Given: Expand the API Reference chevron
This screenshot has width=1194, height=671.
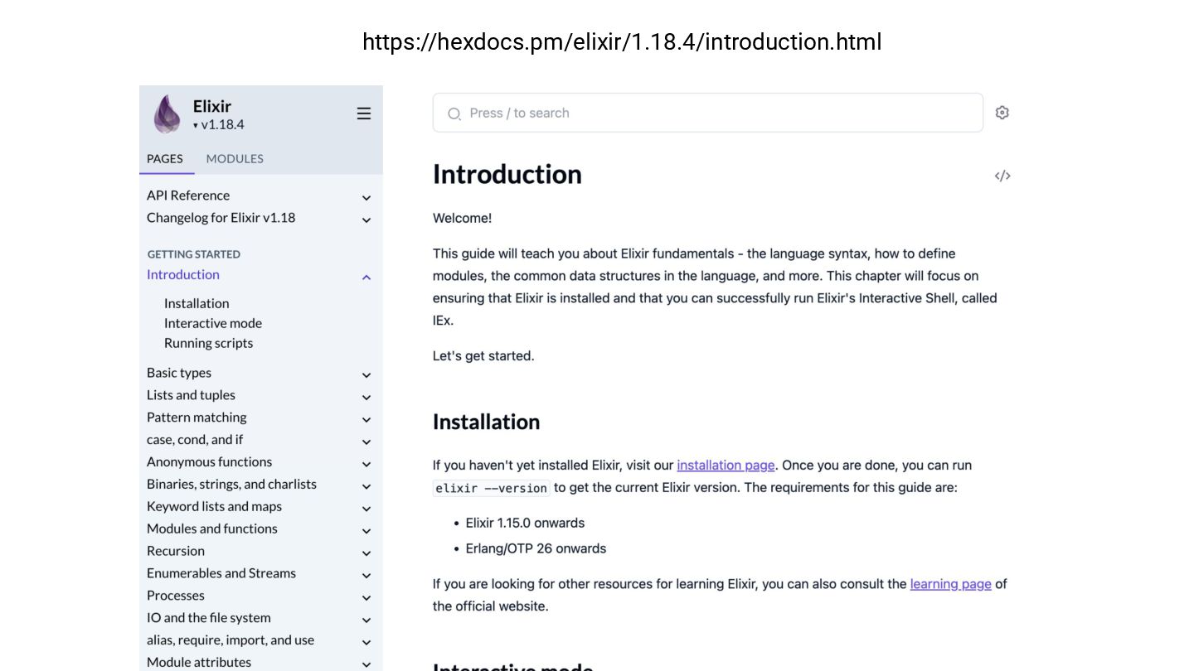Looking at the screenshot, I should click(366, 197).
